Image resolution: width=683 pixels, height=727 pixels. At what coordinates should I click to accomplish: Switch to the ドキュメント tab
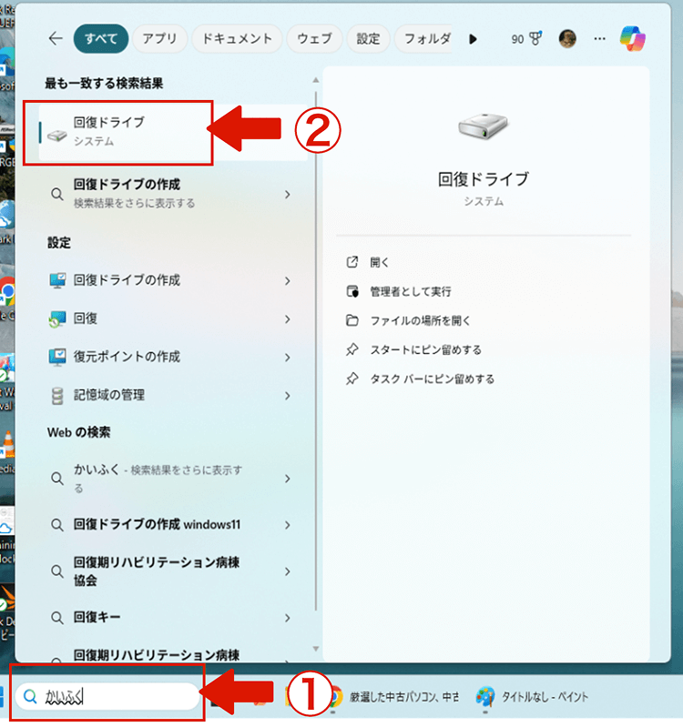237,38
